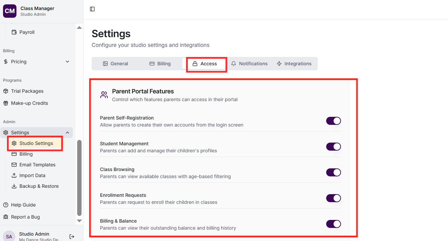The image size is (448, 241).
Task: Switch to the Notifications tab
Action: coord(249,64)
